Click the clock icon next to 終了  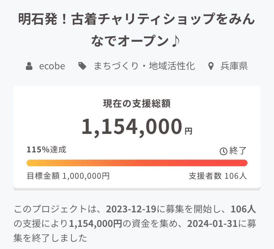[224, 151]
